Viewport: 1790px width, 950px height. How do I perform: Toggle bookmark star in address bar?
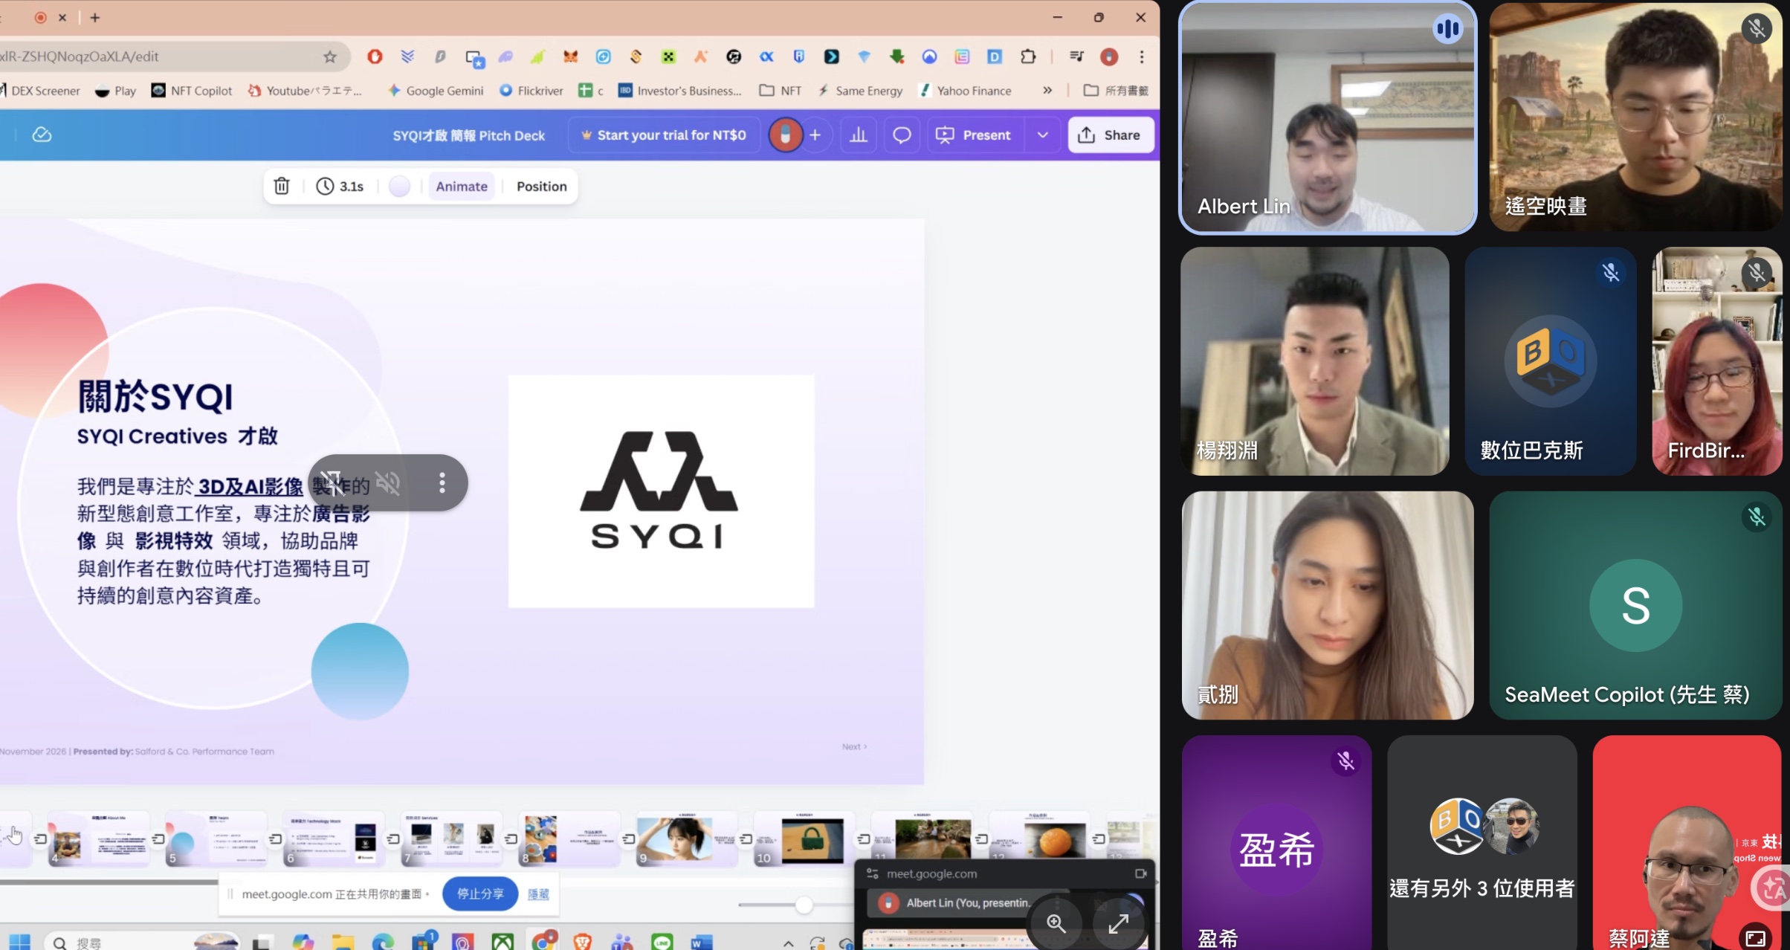coord(330,56)
